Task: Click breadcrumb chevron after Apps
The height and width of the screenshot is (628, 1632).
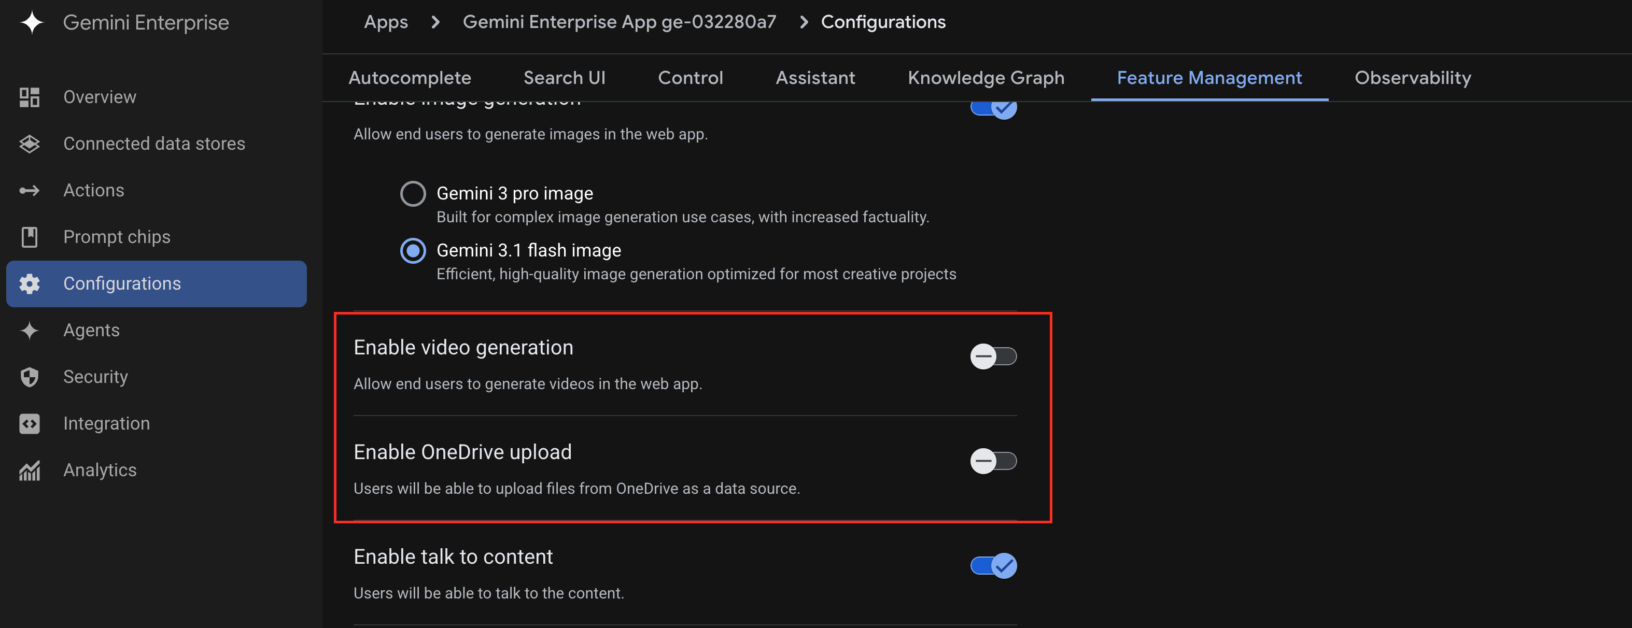Action: coord(435,22)
